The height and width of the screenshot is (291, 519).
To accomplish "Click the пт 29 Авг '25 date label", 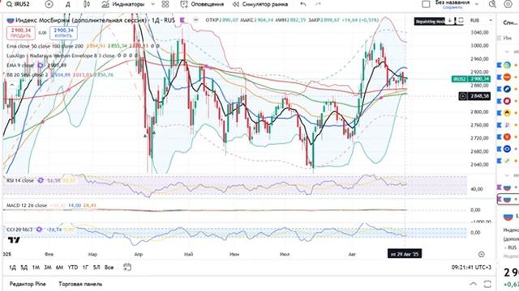I will [x=405, y=254].
